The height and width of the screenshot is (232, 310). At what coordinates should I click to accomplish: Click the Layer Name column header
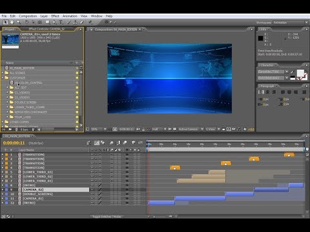point(26,150)
